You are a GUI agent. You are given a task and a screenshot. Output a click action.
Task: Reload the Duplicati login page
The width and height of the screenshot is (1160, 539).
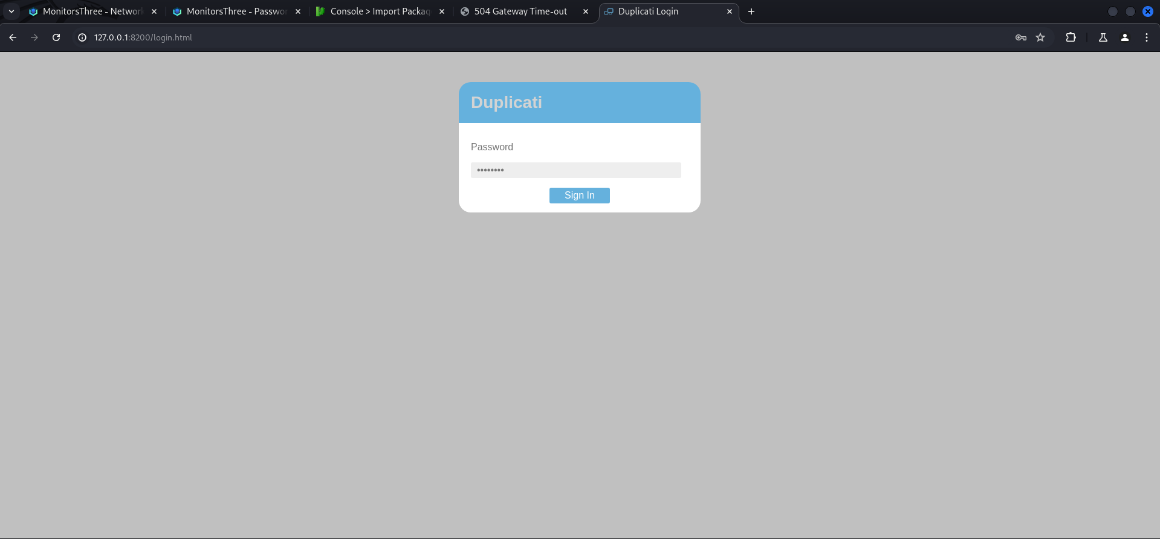pos(56,37)
